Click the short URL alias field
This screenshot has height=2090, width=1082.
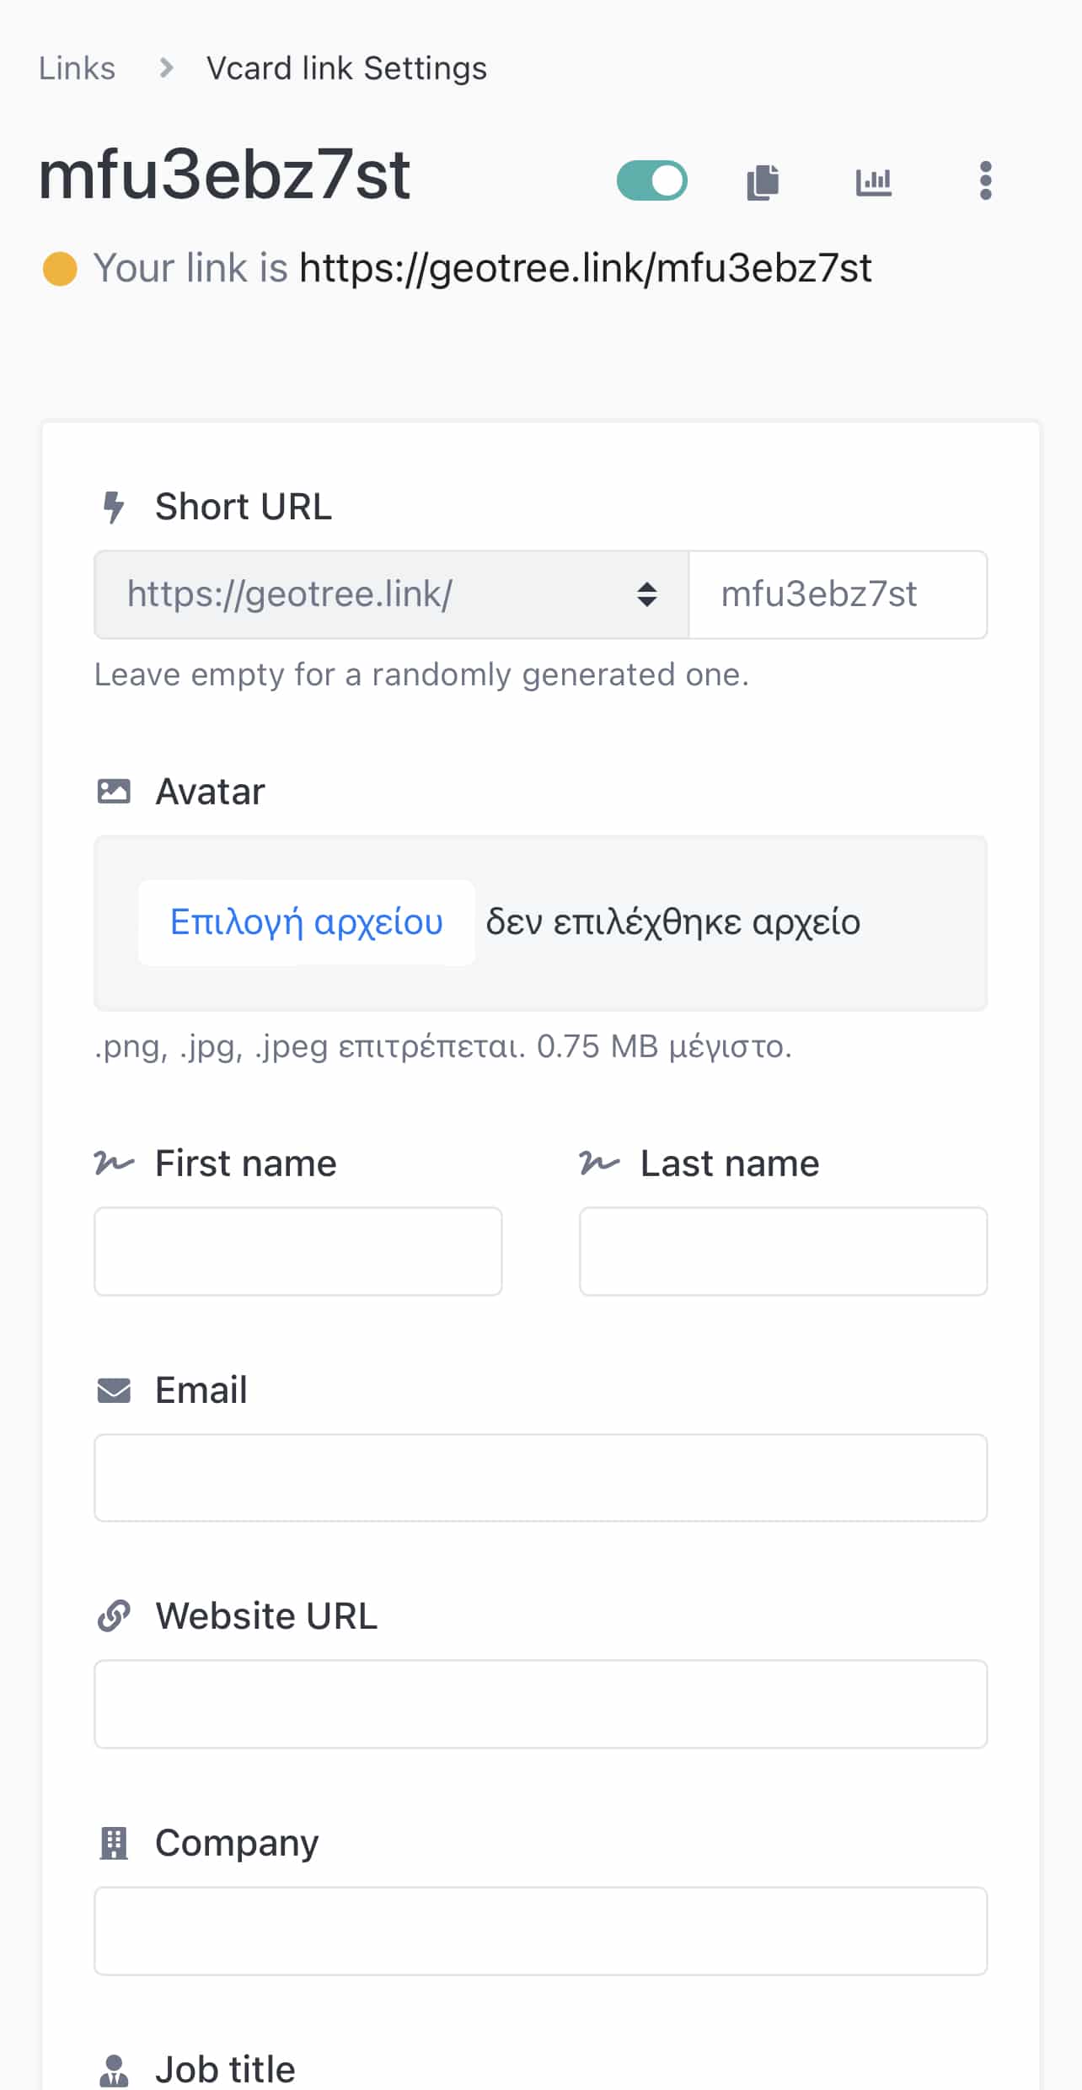pyautogui.click(x=837, y=594)
